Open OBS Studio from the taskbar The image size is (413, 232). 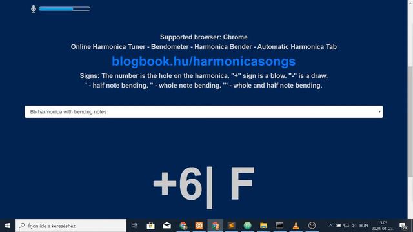click(312, 226)
